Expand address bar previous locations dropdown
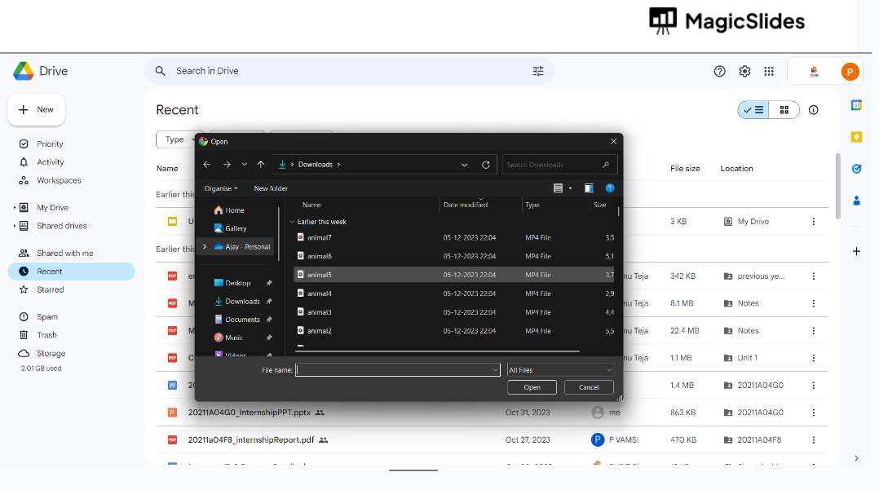879x490 pixels. coord(464,165)
